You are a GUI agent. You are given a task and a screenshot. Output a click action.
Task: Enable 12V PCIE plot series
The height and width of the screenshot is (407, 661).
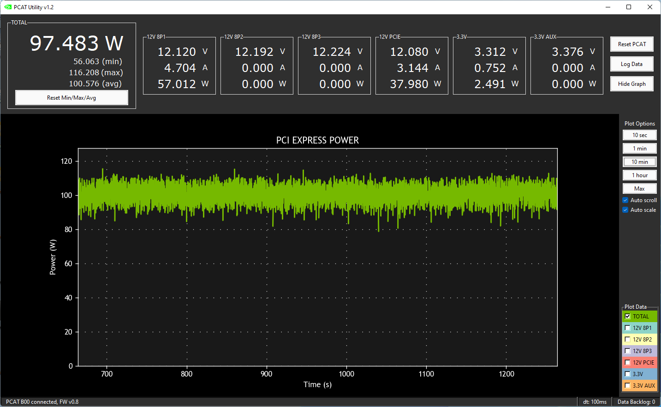(627, 363)
